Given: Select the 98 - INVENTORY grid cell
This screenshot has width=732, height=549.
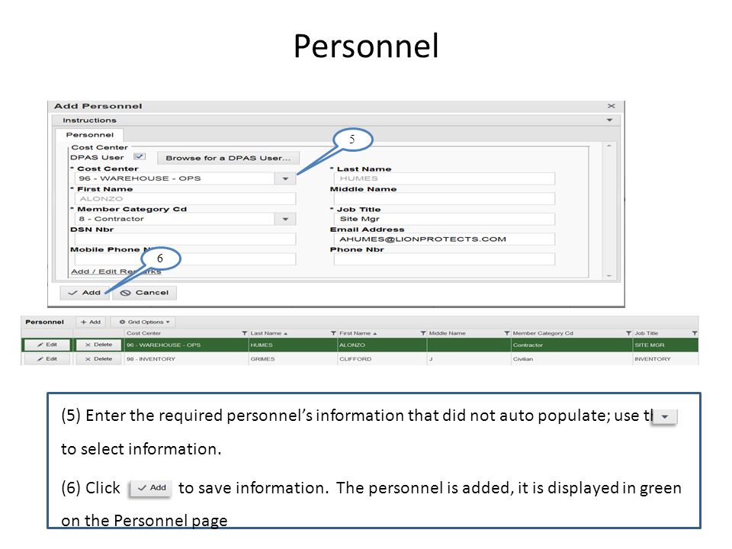Looking at the screenshot, I should pos(186,359).
